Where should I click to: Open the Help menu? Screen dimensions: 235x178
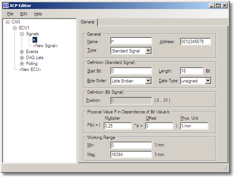(x=38, y=14)
